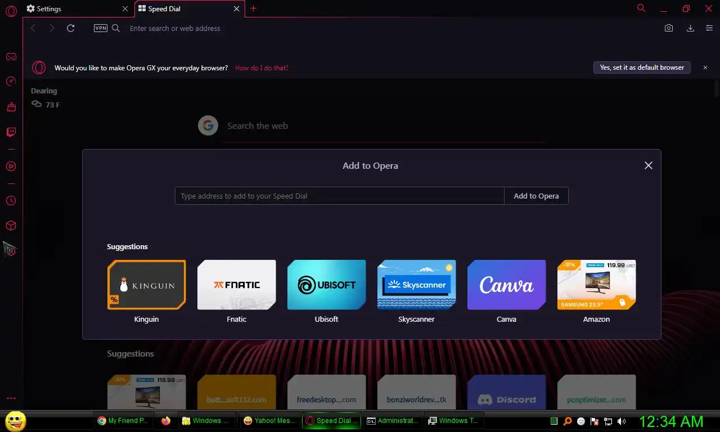Switch to 'My Friend P...' Chrome taskbar item
Viewport: 720px width, 432px height.
[x=123, y=421]
